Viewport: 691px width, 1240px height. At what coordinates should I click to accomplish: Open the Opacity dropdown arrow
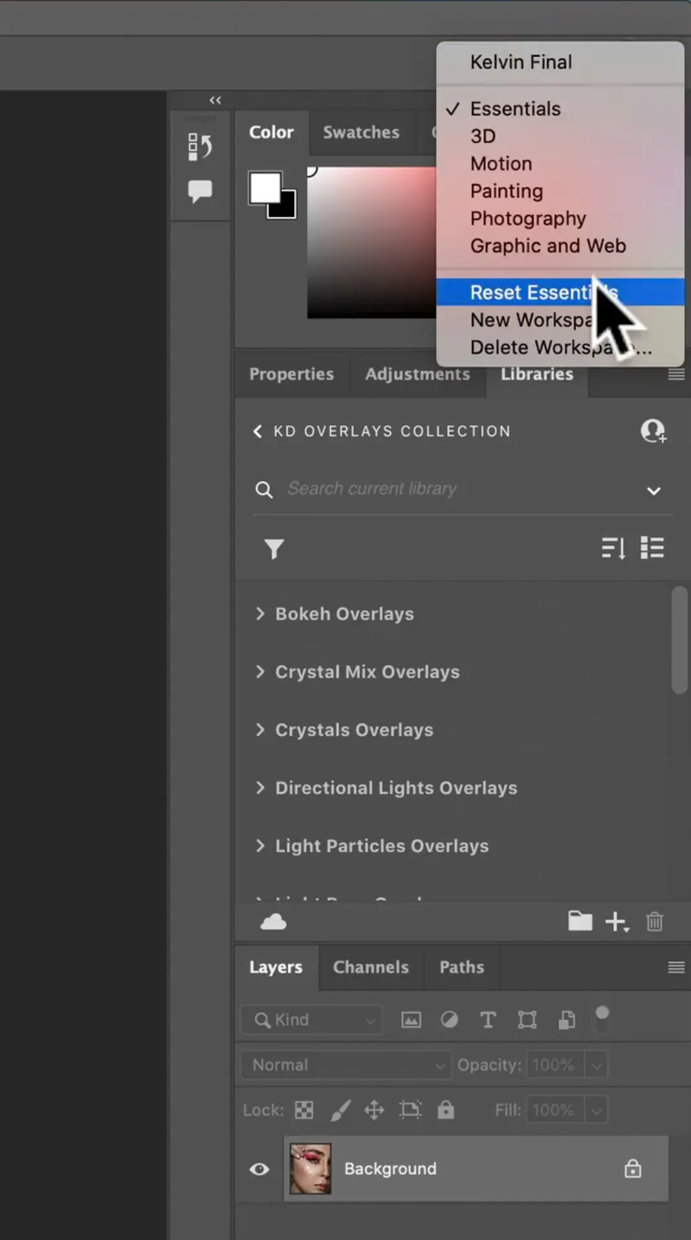tap(597, 1065)
